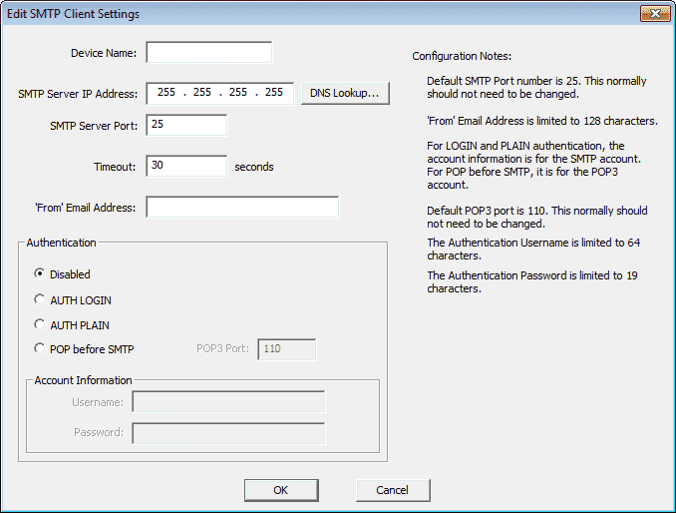Confirm settings with the OK button
The image size is (676, 513).
tap(281, 490)
